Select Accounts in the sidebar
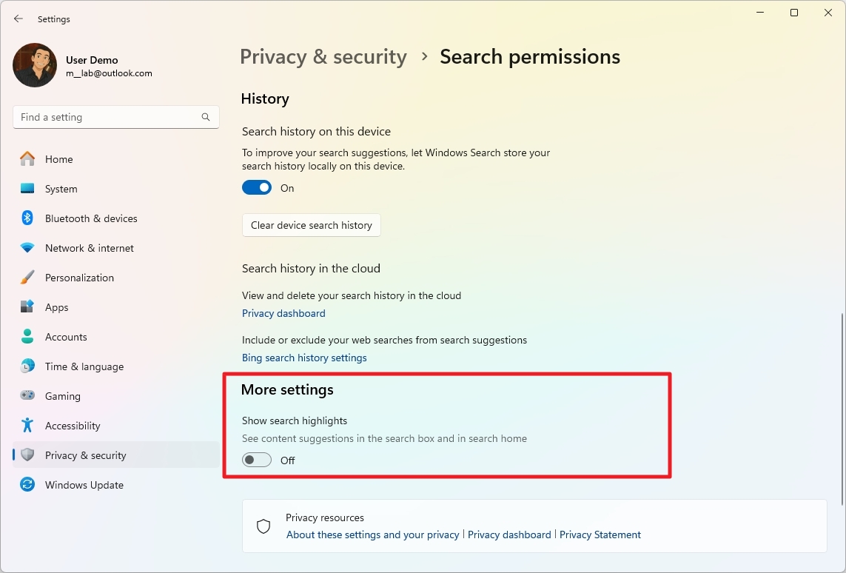The width and height of the screenshot is (846, 573). 67,337
